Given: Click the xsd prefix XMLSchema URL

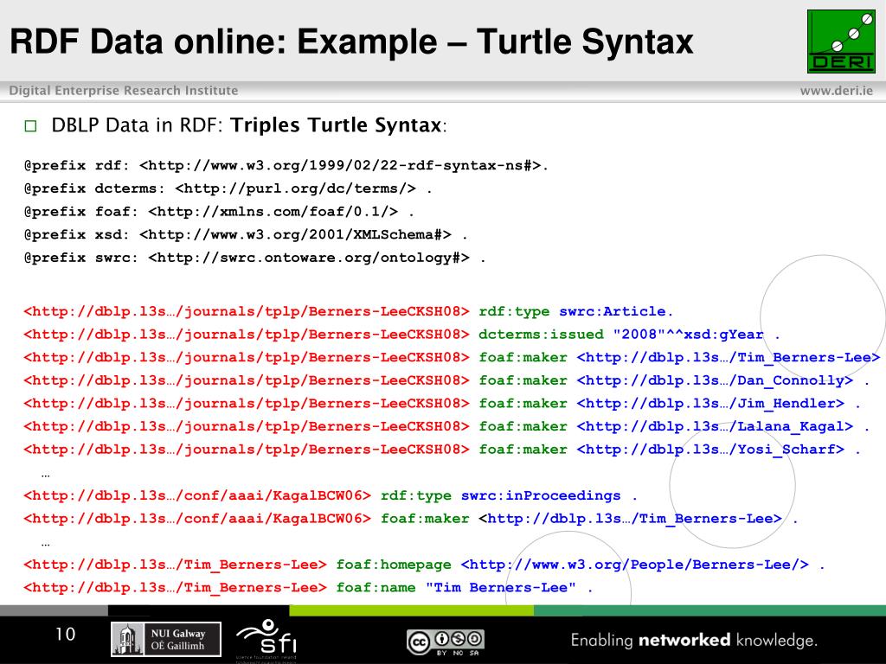Looking at the screenshot, I should 295,235.
